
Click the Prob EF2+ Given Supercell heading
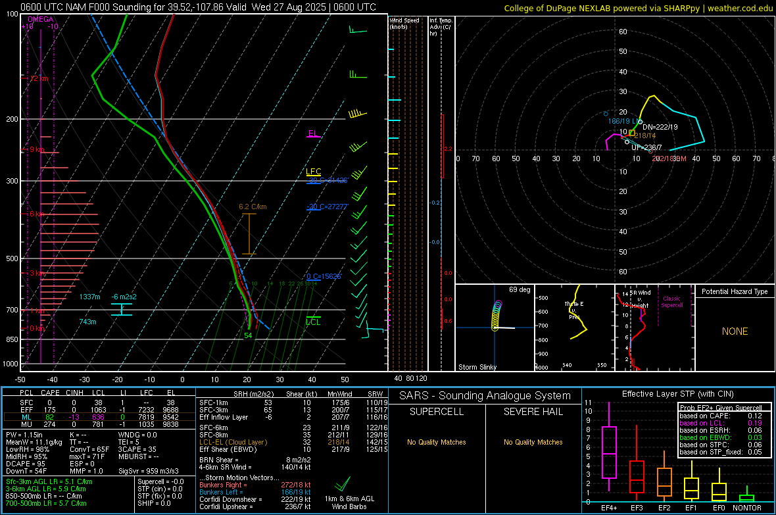721,408
